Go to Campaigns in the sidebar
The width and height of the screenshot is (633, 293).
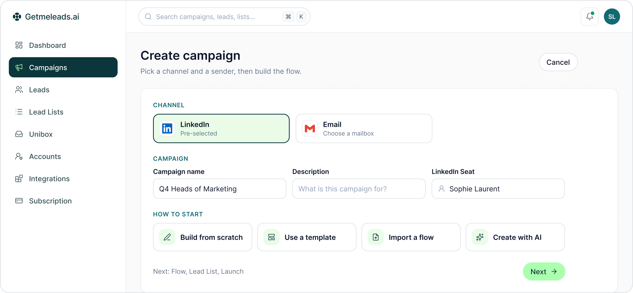(63, 67)
